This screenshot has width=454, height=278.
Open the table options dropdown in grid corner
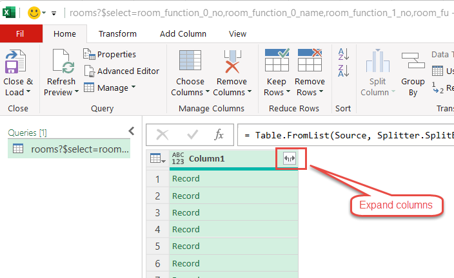(157, 158)
